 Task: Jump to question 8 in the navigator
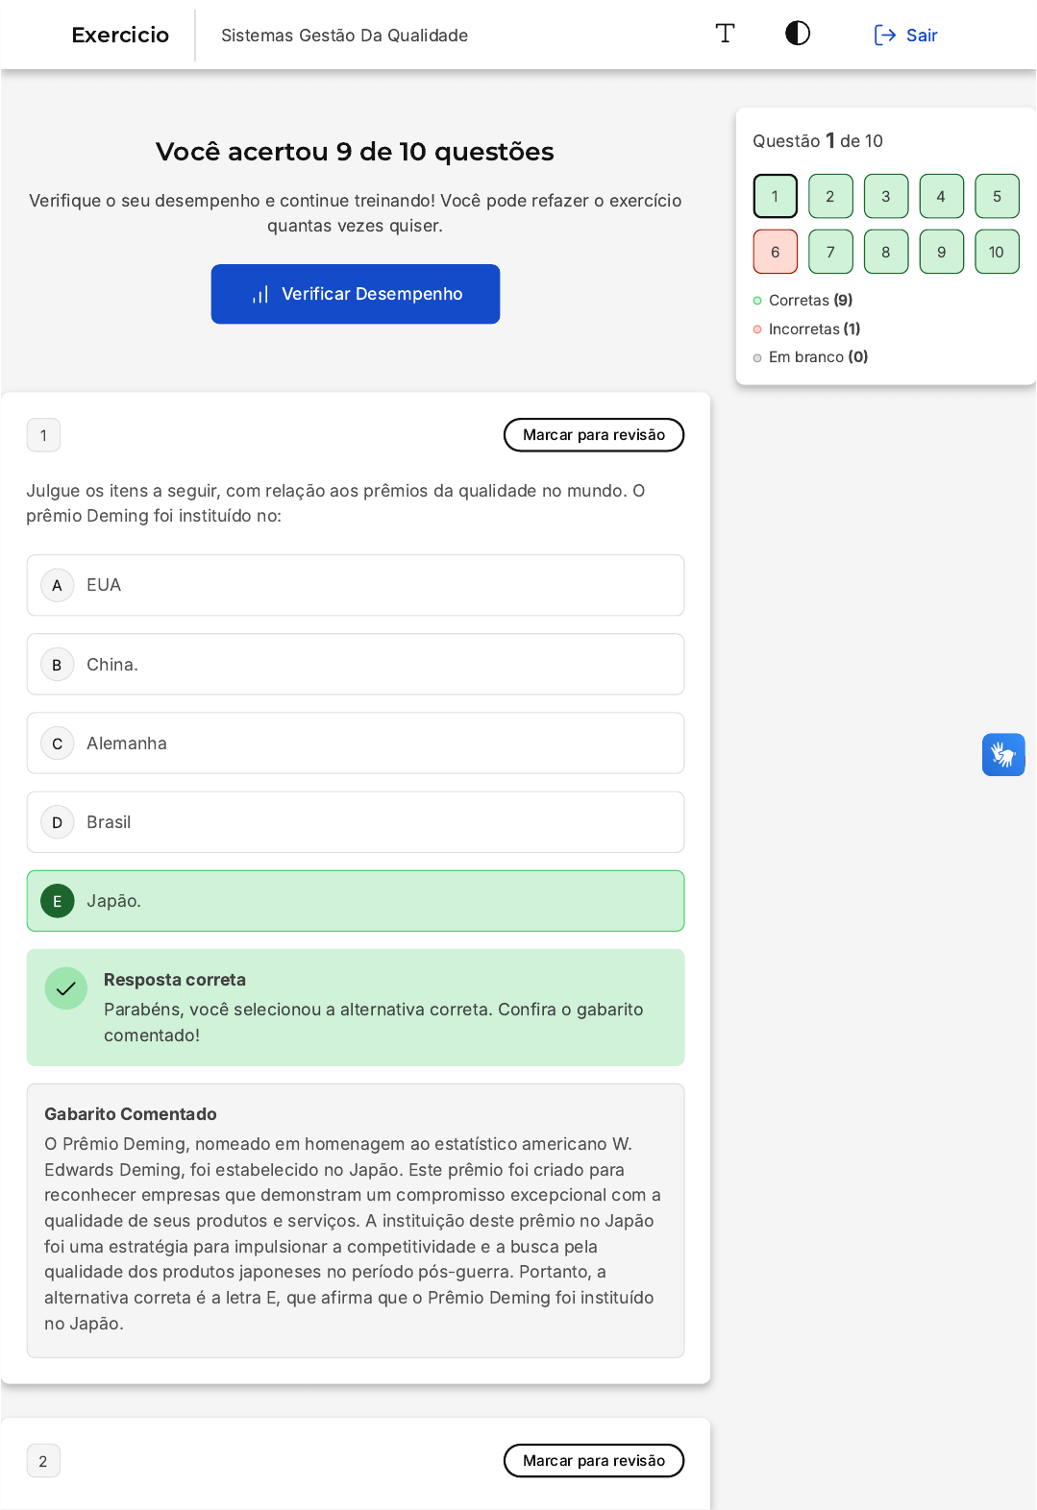(x=886, y=252)
